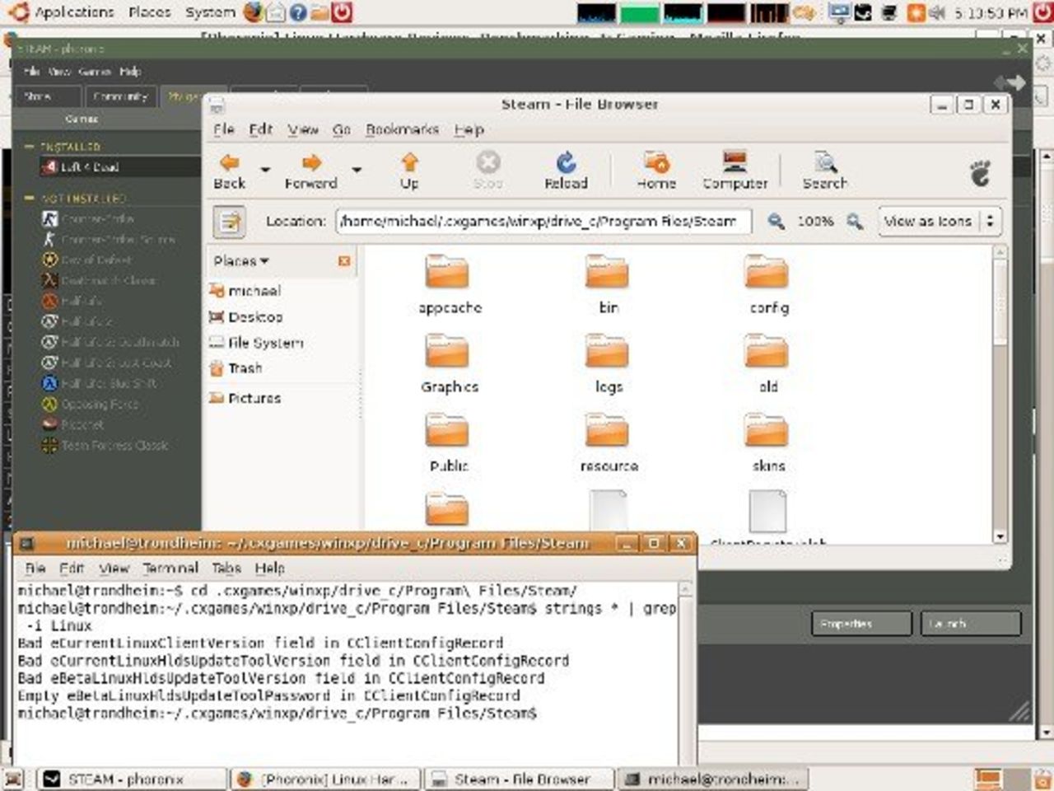Open the View as Icons dropdown
1054x791 pixels.
point(938,222)
